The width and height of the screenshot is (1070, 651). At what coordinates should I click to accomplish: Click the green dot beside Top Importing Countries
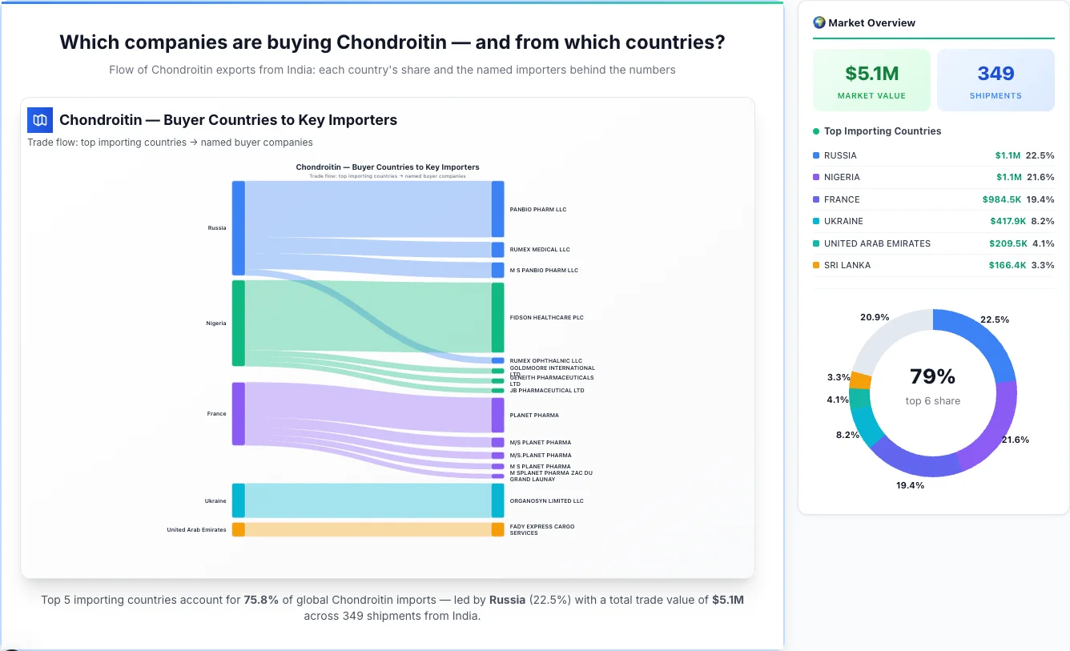click(x=815, y=131)
